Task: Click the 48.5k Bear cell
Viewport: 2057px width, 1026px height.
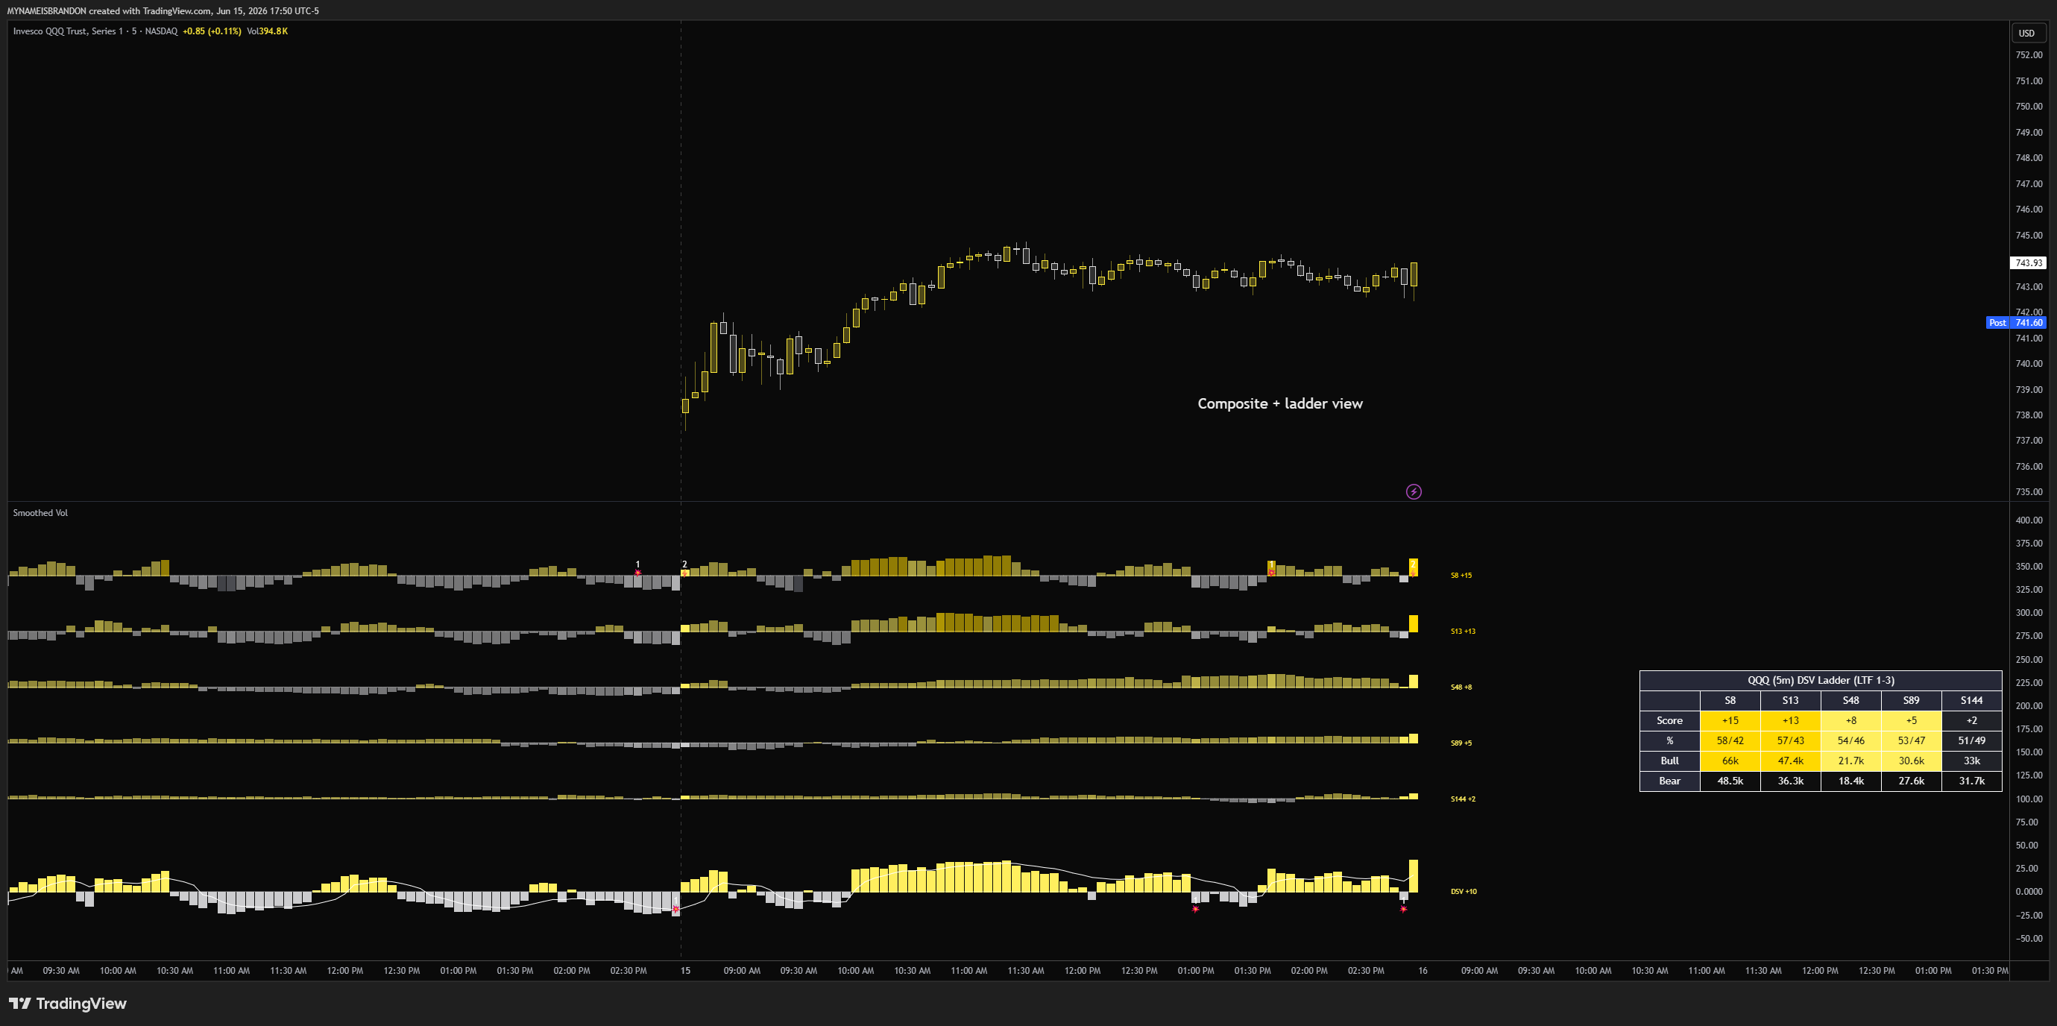Action: pyautogui.click(x=1730, y=781)
